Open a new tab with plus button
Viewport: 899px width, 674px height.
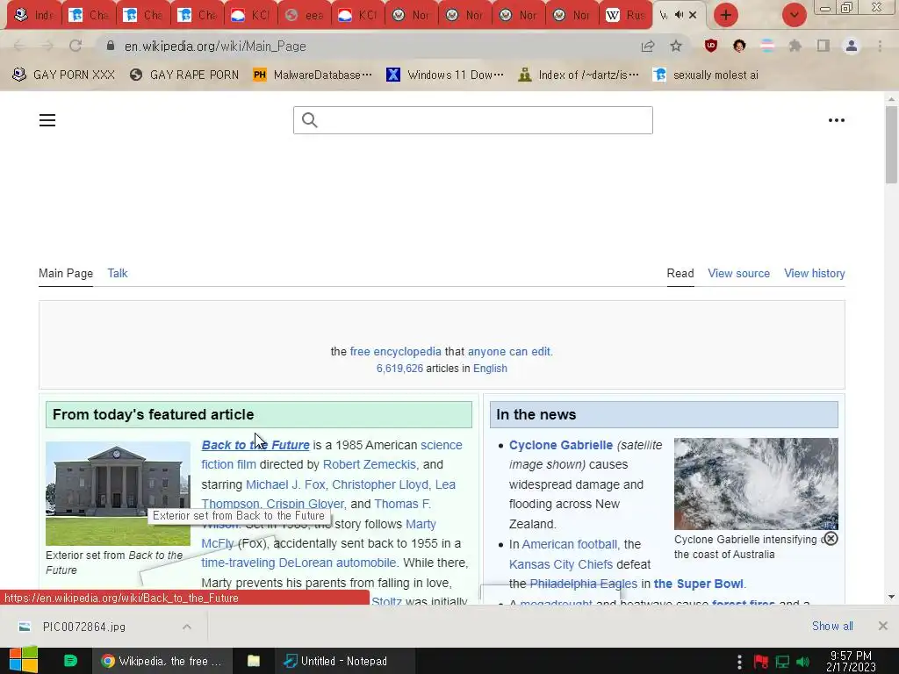[726, 15]
